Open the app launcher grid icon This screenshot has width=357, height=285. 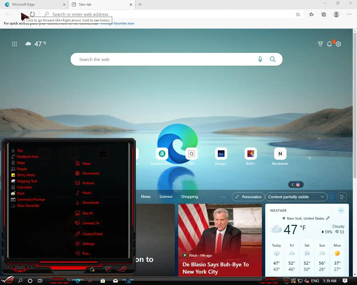click(15, 44)
